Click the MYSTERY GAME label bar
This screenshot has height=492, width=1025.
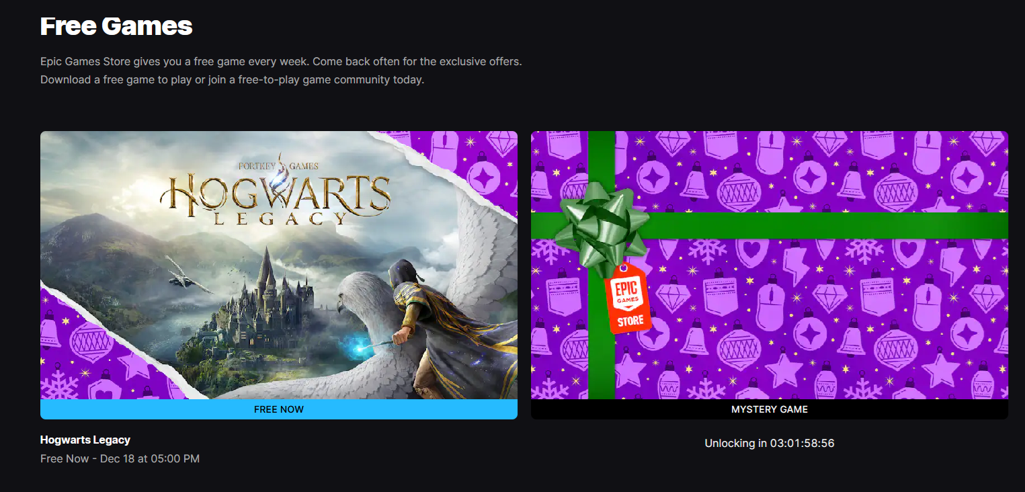770,409
